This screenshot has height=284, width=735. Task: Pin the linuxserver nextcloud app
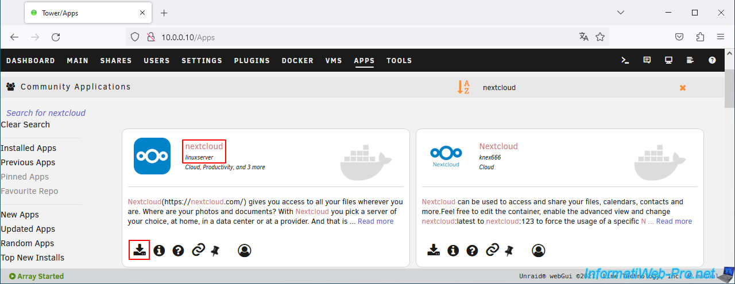pos(215,251)
